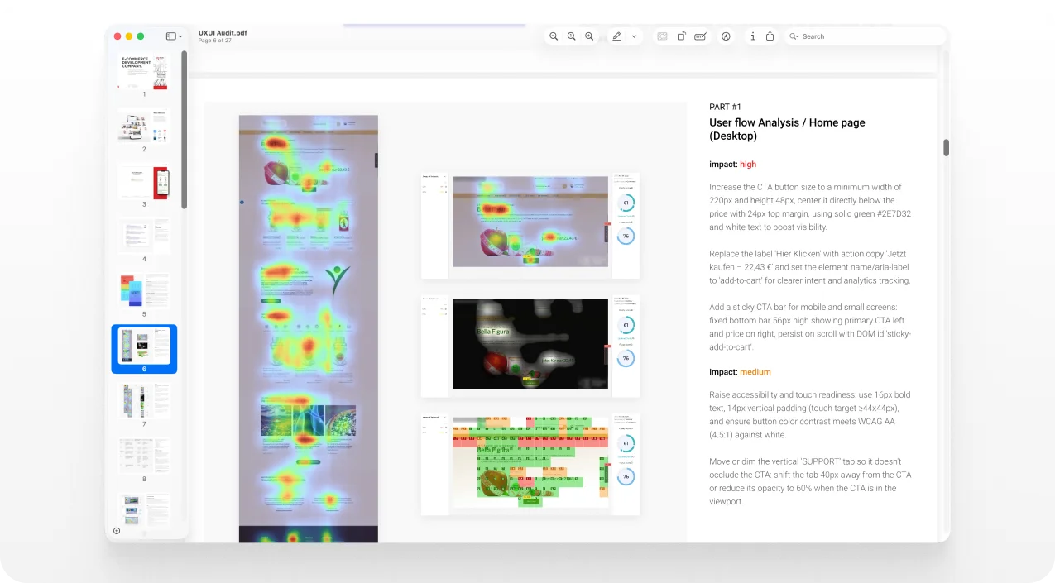Zoom in on the PDF page
The width and height of the screenshot is (1055, 583).
coord(589,36)
